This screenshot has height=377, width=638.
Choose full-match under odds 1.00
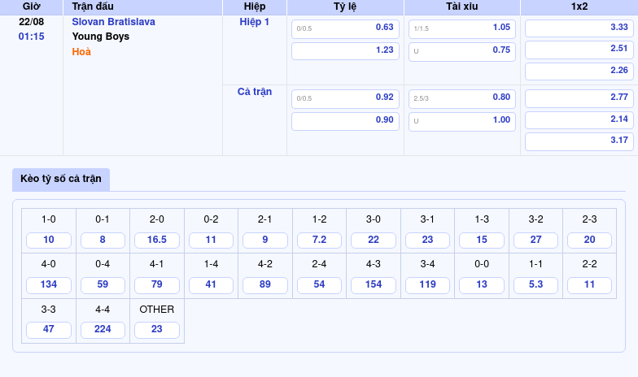(x=462, y=121)
